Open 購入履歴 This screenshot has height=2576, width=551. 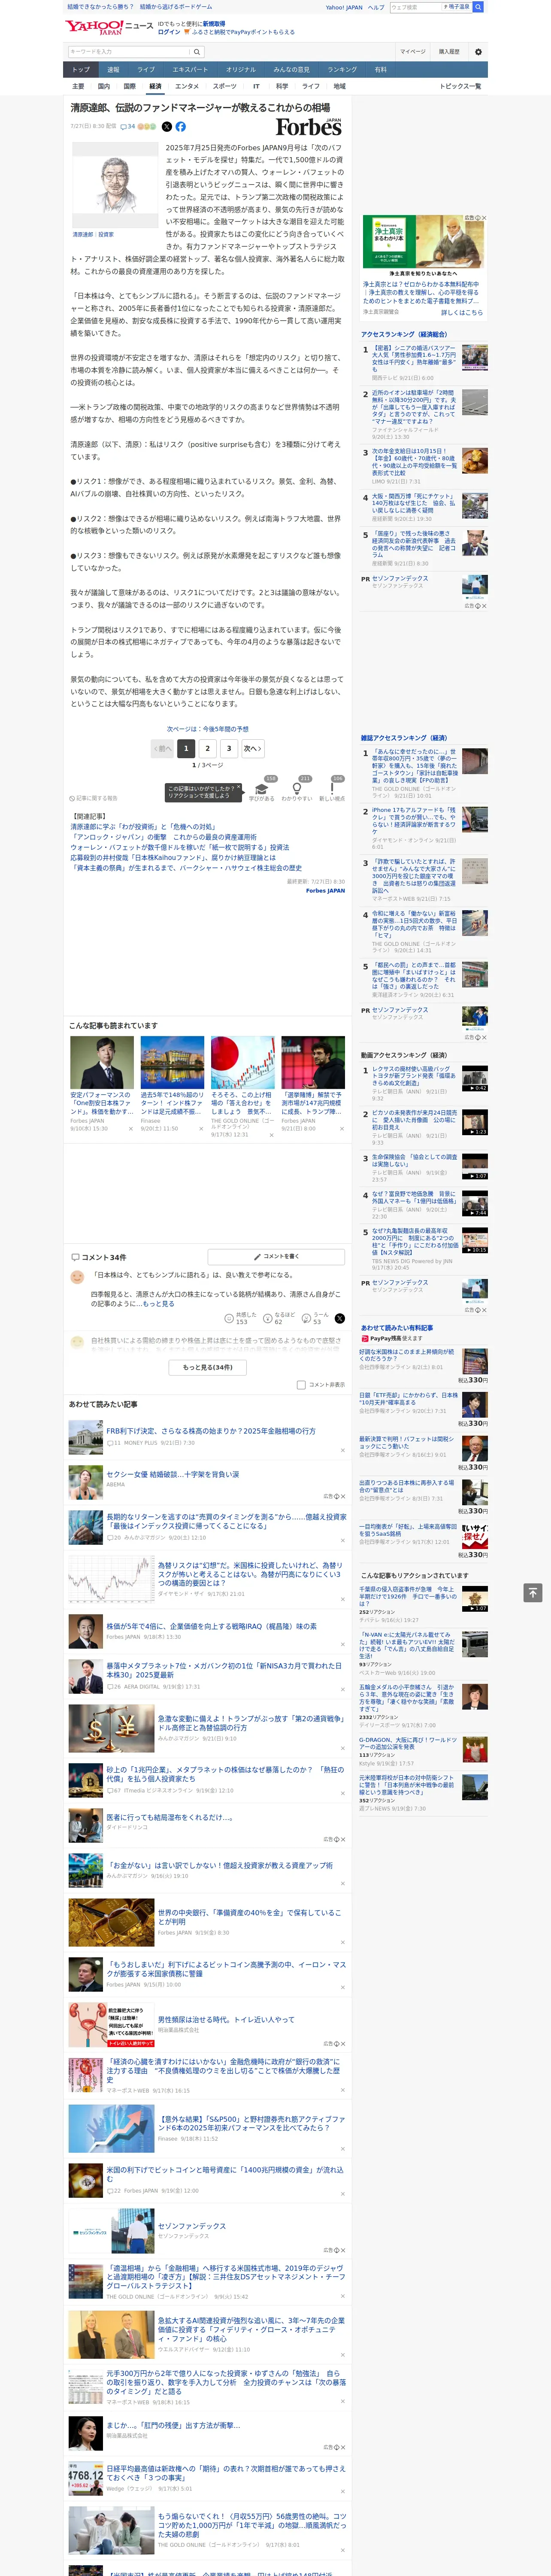(x=449, y=52)
